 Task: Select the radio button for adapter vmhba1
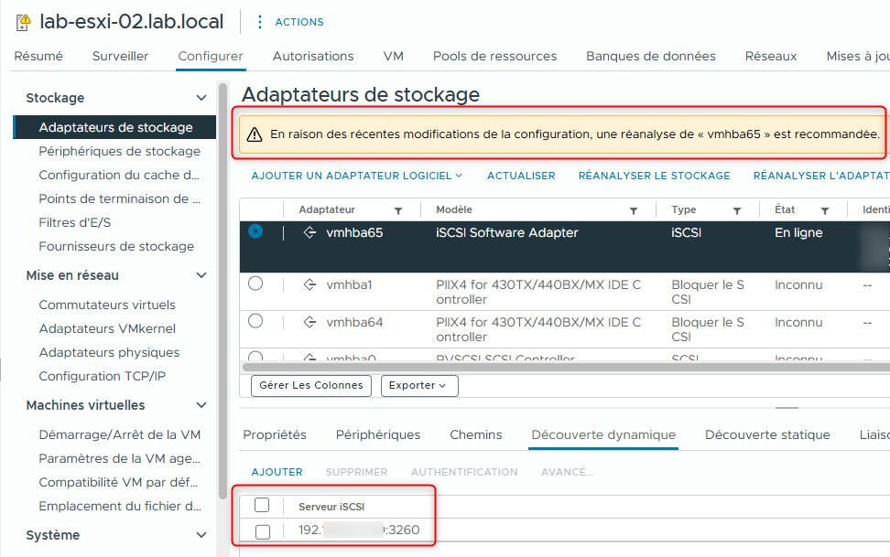(x=256, y=284)
